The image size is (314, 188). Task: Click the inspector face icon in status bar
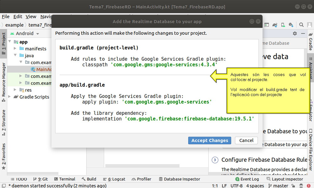point(301,185)
